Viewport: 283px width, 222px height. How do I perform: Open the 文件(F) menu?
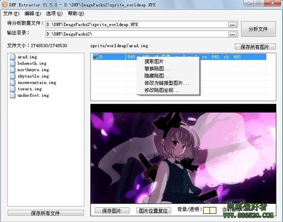(11, 13)
